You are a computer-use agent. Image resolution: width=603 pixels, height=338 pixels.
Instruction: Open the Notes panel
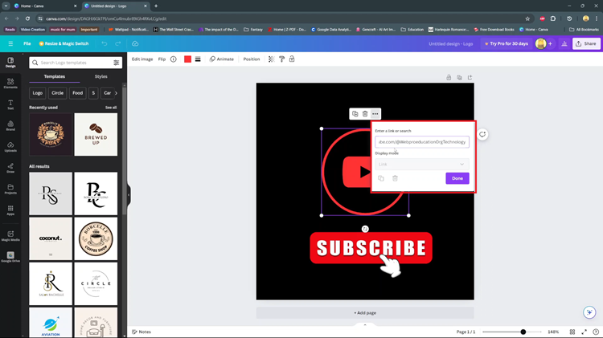click(x=142, y=332)
